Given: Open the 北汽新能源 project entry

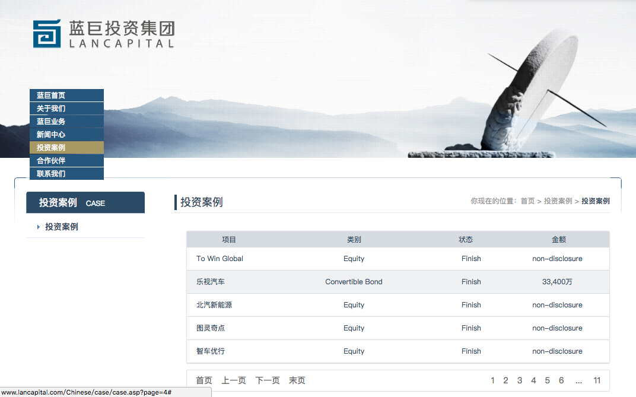Looking at the screenshot, I should click(x=214, y=305).
